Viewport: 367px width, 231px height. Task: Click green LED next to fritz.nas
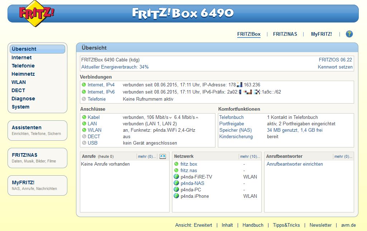click(x=176, y=170)
